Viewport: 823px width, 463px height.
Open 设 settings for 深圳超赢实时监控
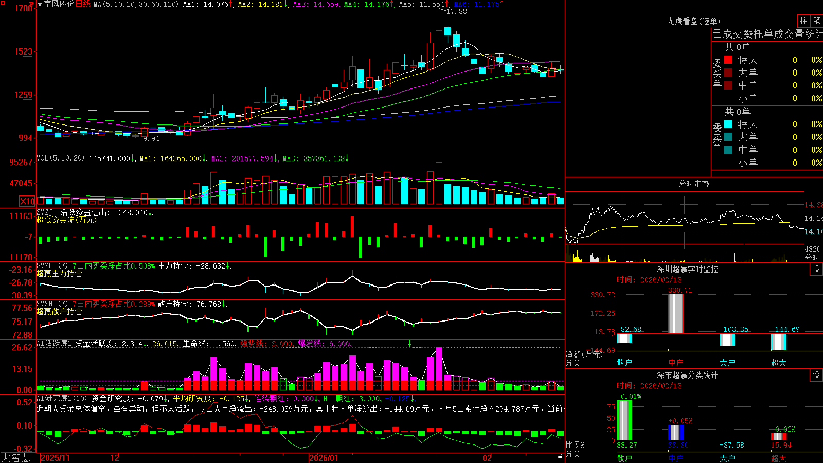816,269
